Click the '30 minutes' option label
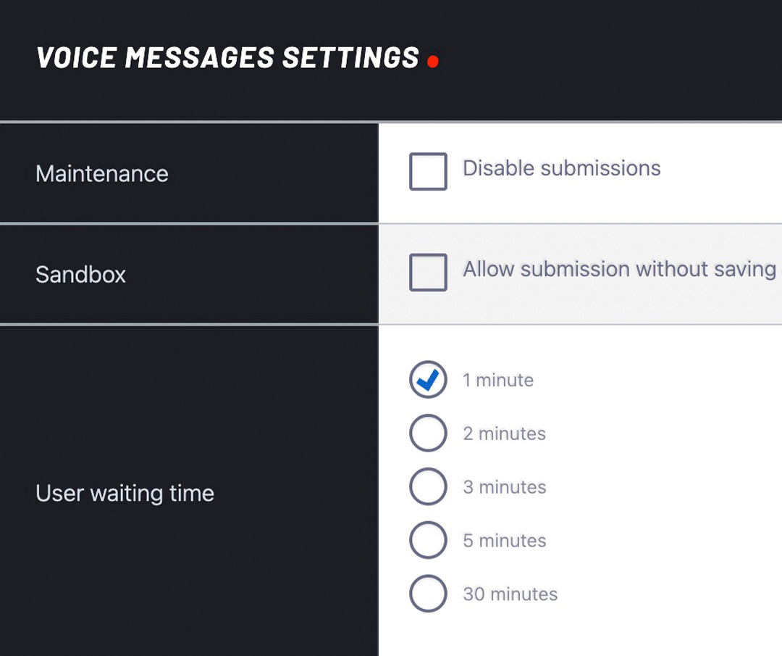 pyautogui.click(x=510, y=594)
